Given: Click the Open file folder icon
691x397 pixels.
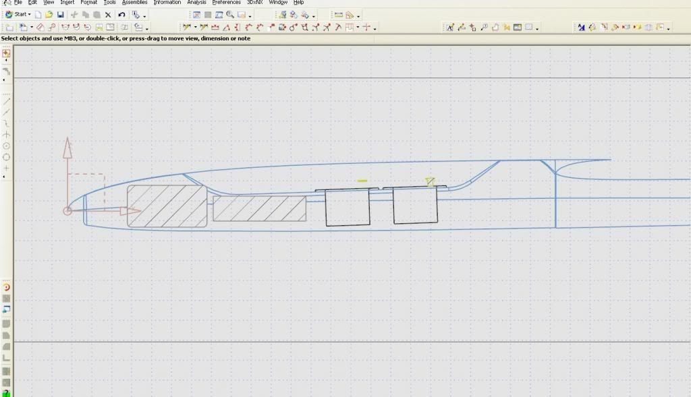Looking at the screenshot, I should (x=49, y=15).
